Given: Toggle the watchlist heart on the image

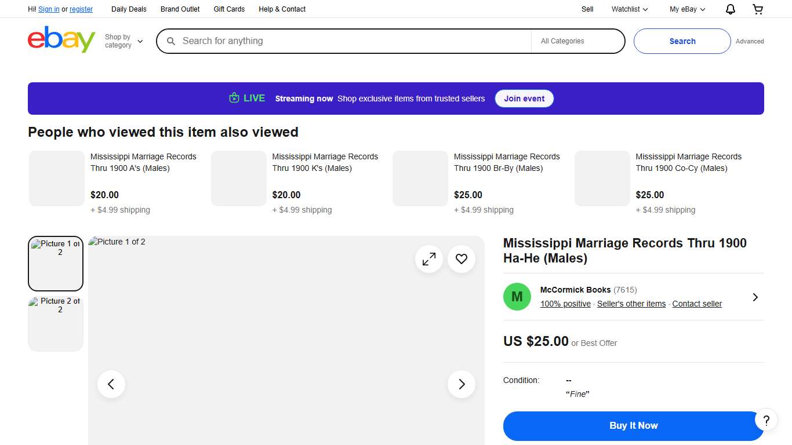Looking at the screenshot, I should 461,259.
